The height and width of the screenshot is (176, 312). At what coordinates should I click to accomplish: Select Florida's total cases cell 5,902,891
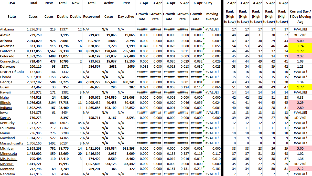34,77
